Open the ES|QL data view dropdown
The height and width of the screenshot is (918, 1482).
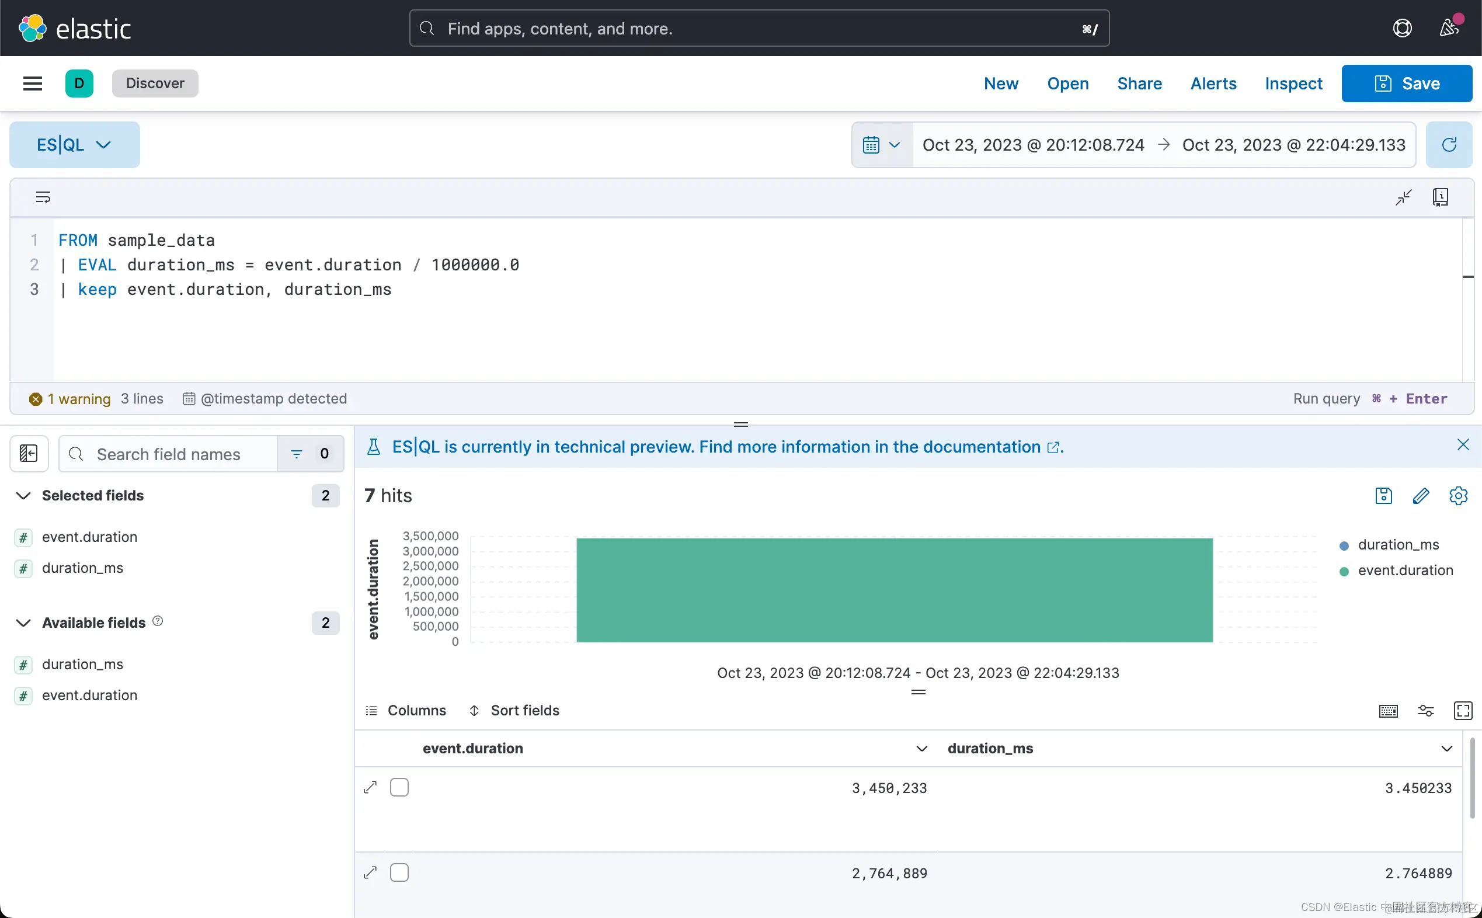pos(74,144)
